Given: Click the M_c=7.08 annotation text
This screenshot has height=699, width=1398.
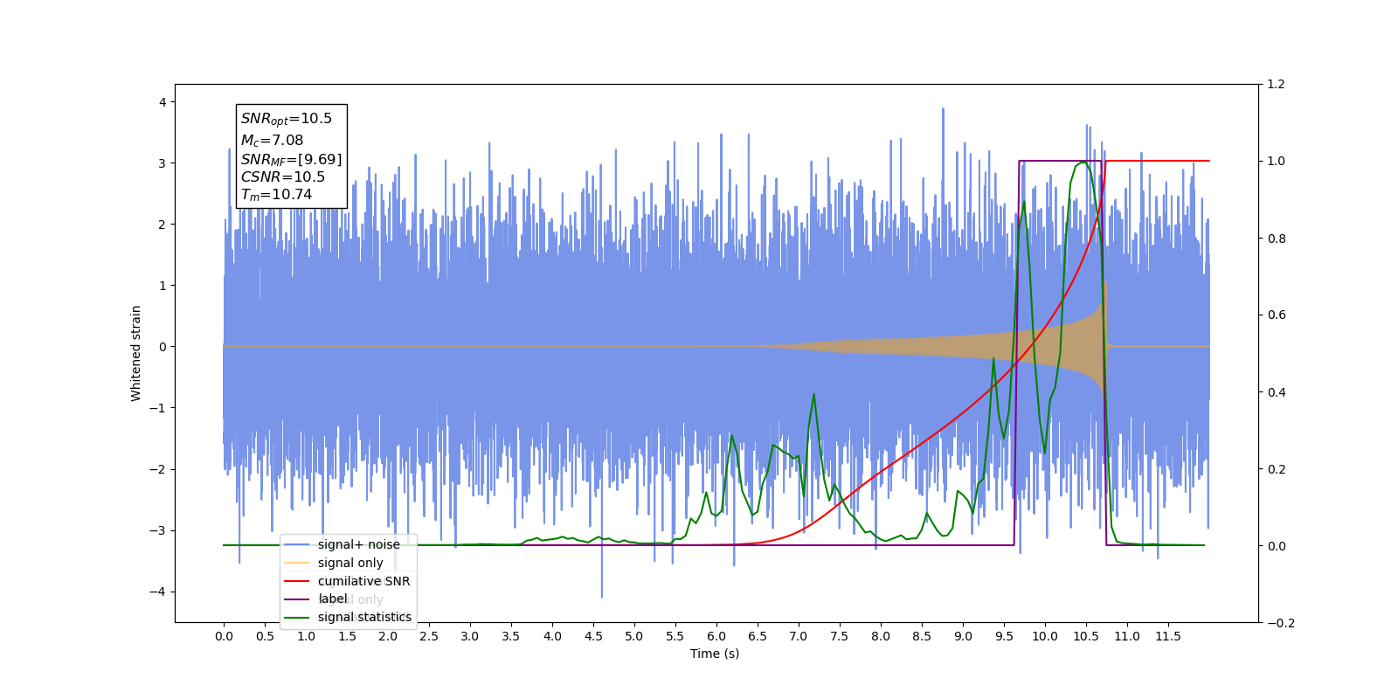Looking at the screenshot, I should pos(273,140).
